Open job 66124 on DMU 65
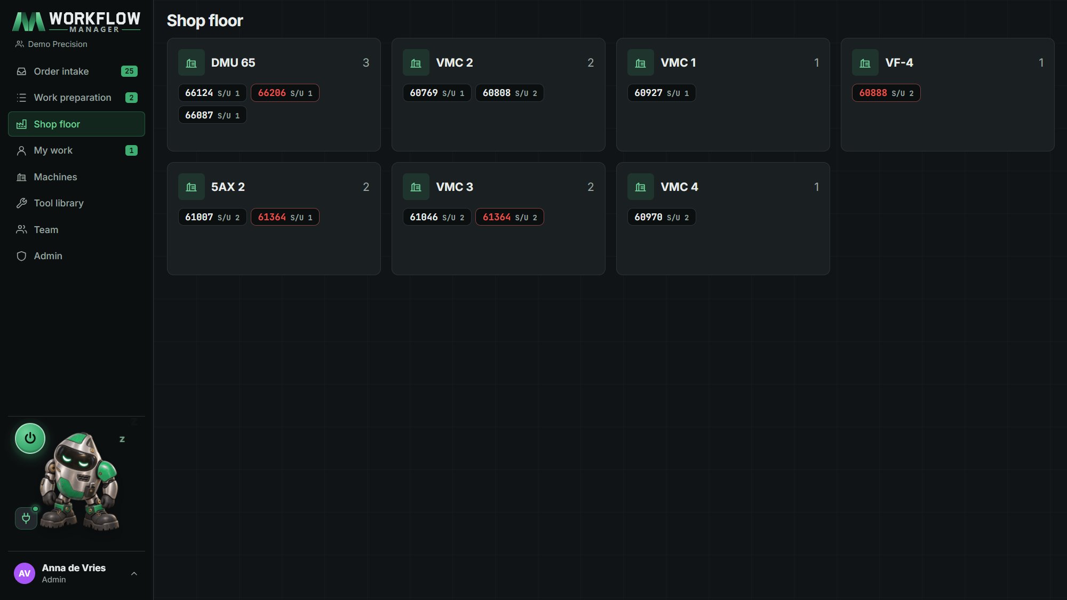Screen dimensions: 1067x600 coord(212,93)
